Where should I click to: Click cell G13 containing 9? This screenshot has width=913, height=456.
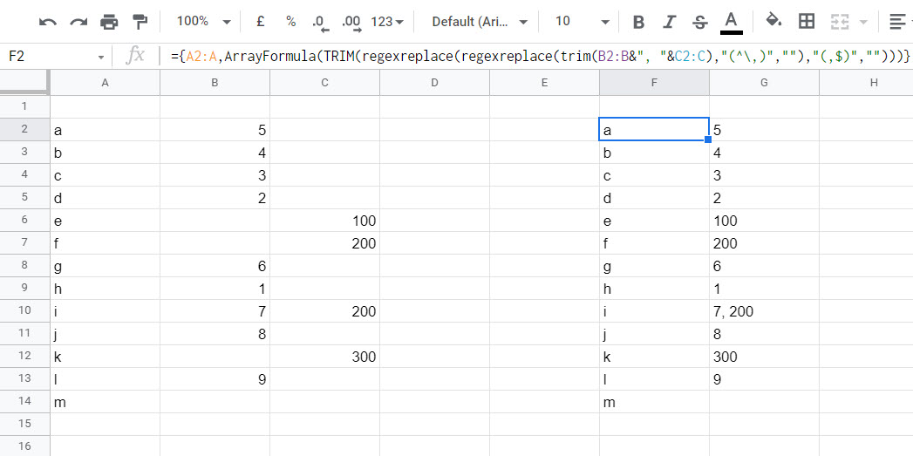[x=764, y=379]
